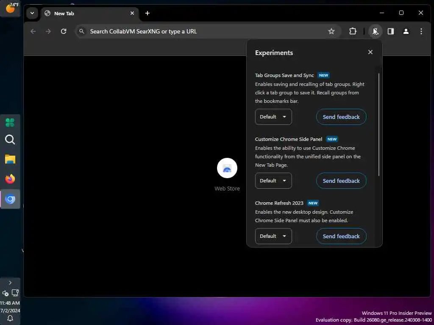The image size is (434, 325).
Task: Bookmark this tab with the star icon
Action: coord(331,31)
